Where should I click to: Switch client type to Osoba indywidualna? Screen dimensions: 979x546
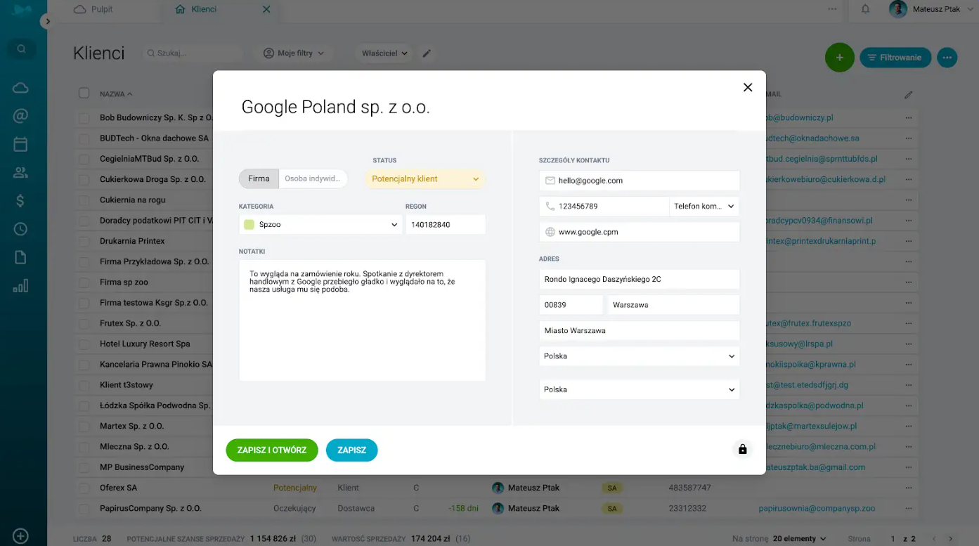pyautogui.click(x=313, y=178)
